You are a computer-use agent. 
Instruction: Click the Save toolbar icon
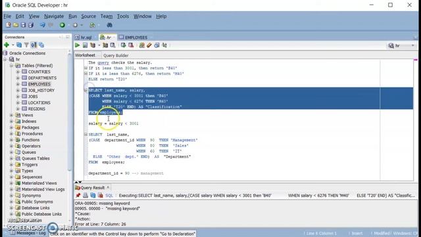(24, 25)
